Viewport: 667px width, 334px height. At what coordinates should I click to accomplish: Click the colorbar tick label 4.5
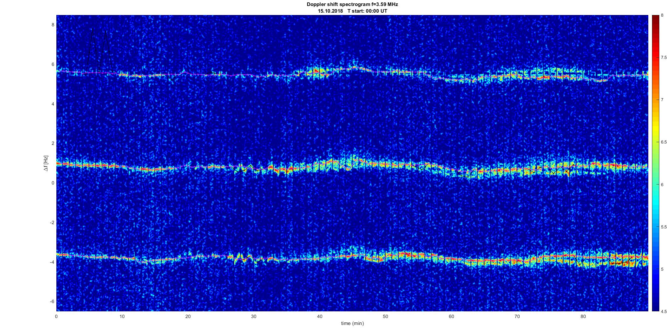(x=664, y=312)
